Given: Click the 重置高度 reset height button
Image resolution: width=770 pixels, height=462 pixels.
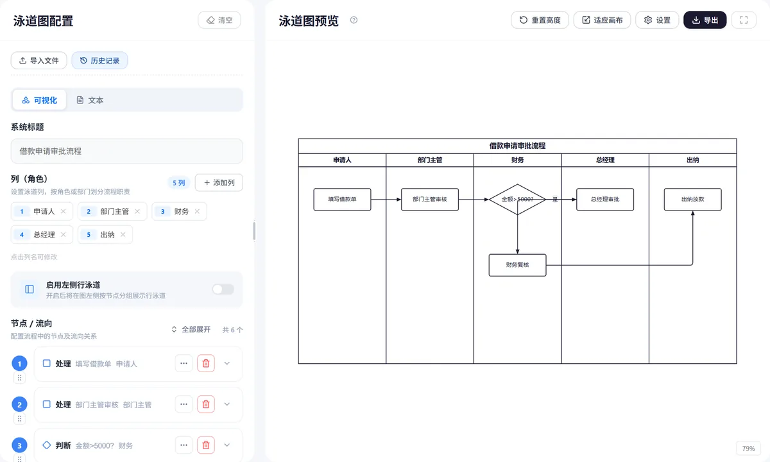Looking at the screenshot, I should [540, 20].
